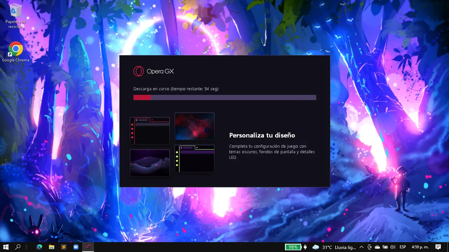Open taskbar search magnifier
The width and height of the screenshot is (449, 252).
(x=18, y=247)
